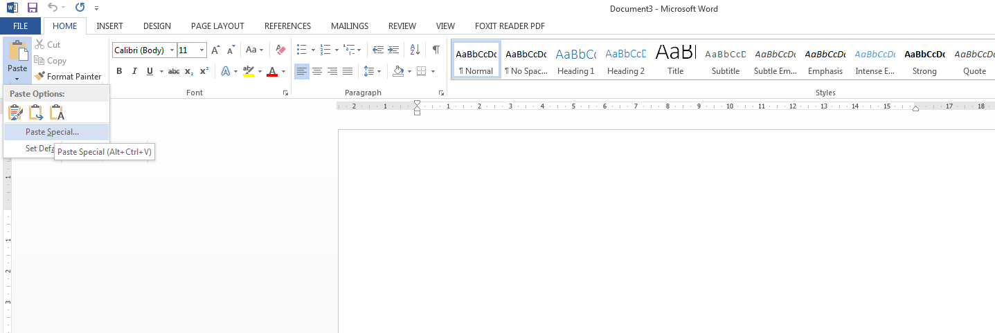Screen dimensions: 995x333
Task: Switch to the PAGE LAYOUT tab
Action: click(217, 26)
